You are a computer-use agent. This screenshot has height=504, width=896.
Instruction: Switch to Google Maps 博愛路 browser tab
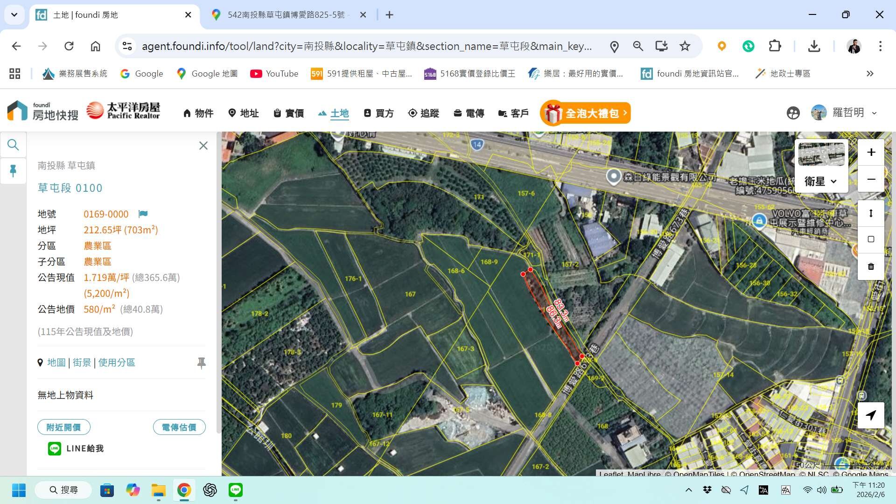point(286,15)
